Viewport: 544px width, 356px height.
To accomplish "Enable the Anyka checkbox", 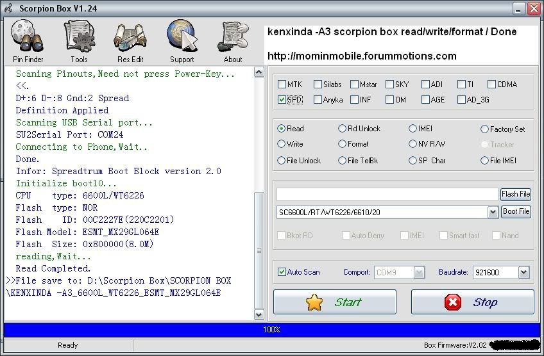I will tap(318, 100).
